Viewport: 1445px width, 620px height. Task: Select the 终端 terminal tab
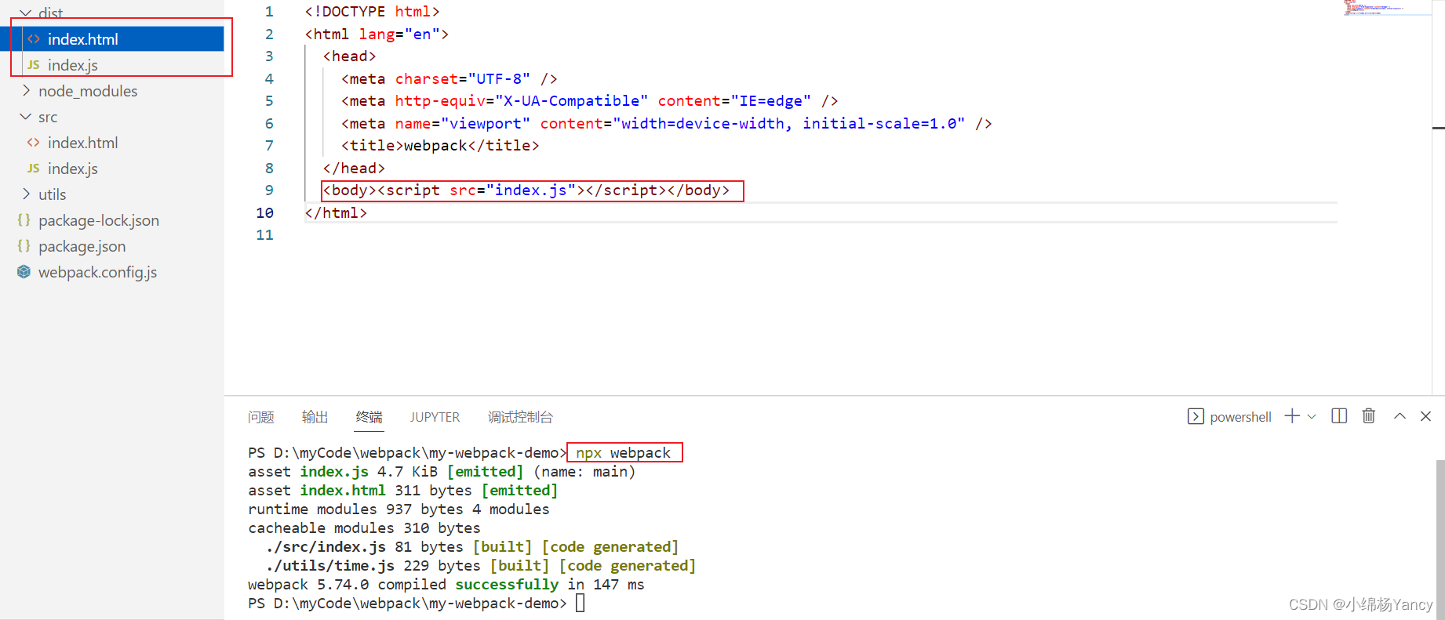[369, 417]
